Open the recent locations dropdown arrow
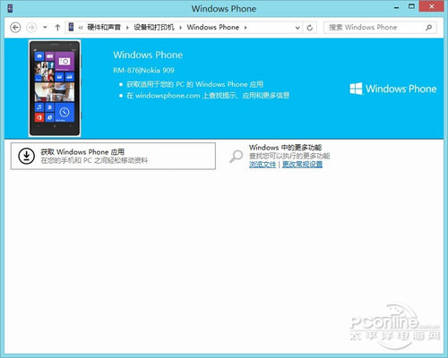The width and height of the screenshot is (448, 358). tap(45, 28)
